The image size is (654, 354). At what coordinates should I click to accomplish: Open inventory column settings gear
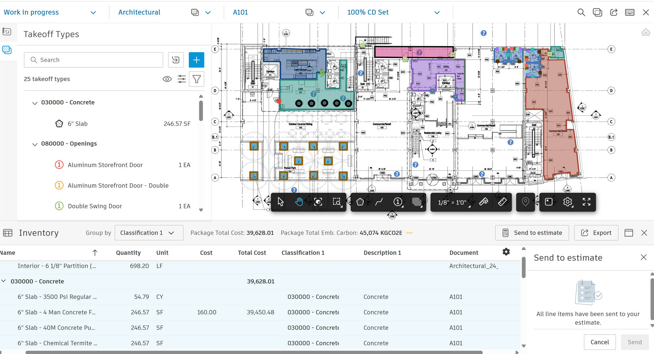(506, 252)
